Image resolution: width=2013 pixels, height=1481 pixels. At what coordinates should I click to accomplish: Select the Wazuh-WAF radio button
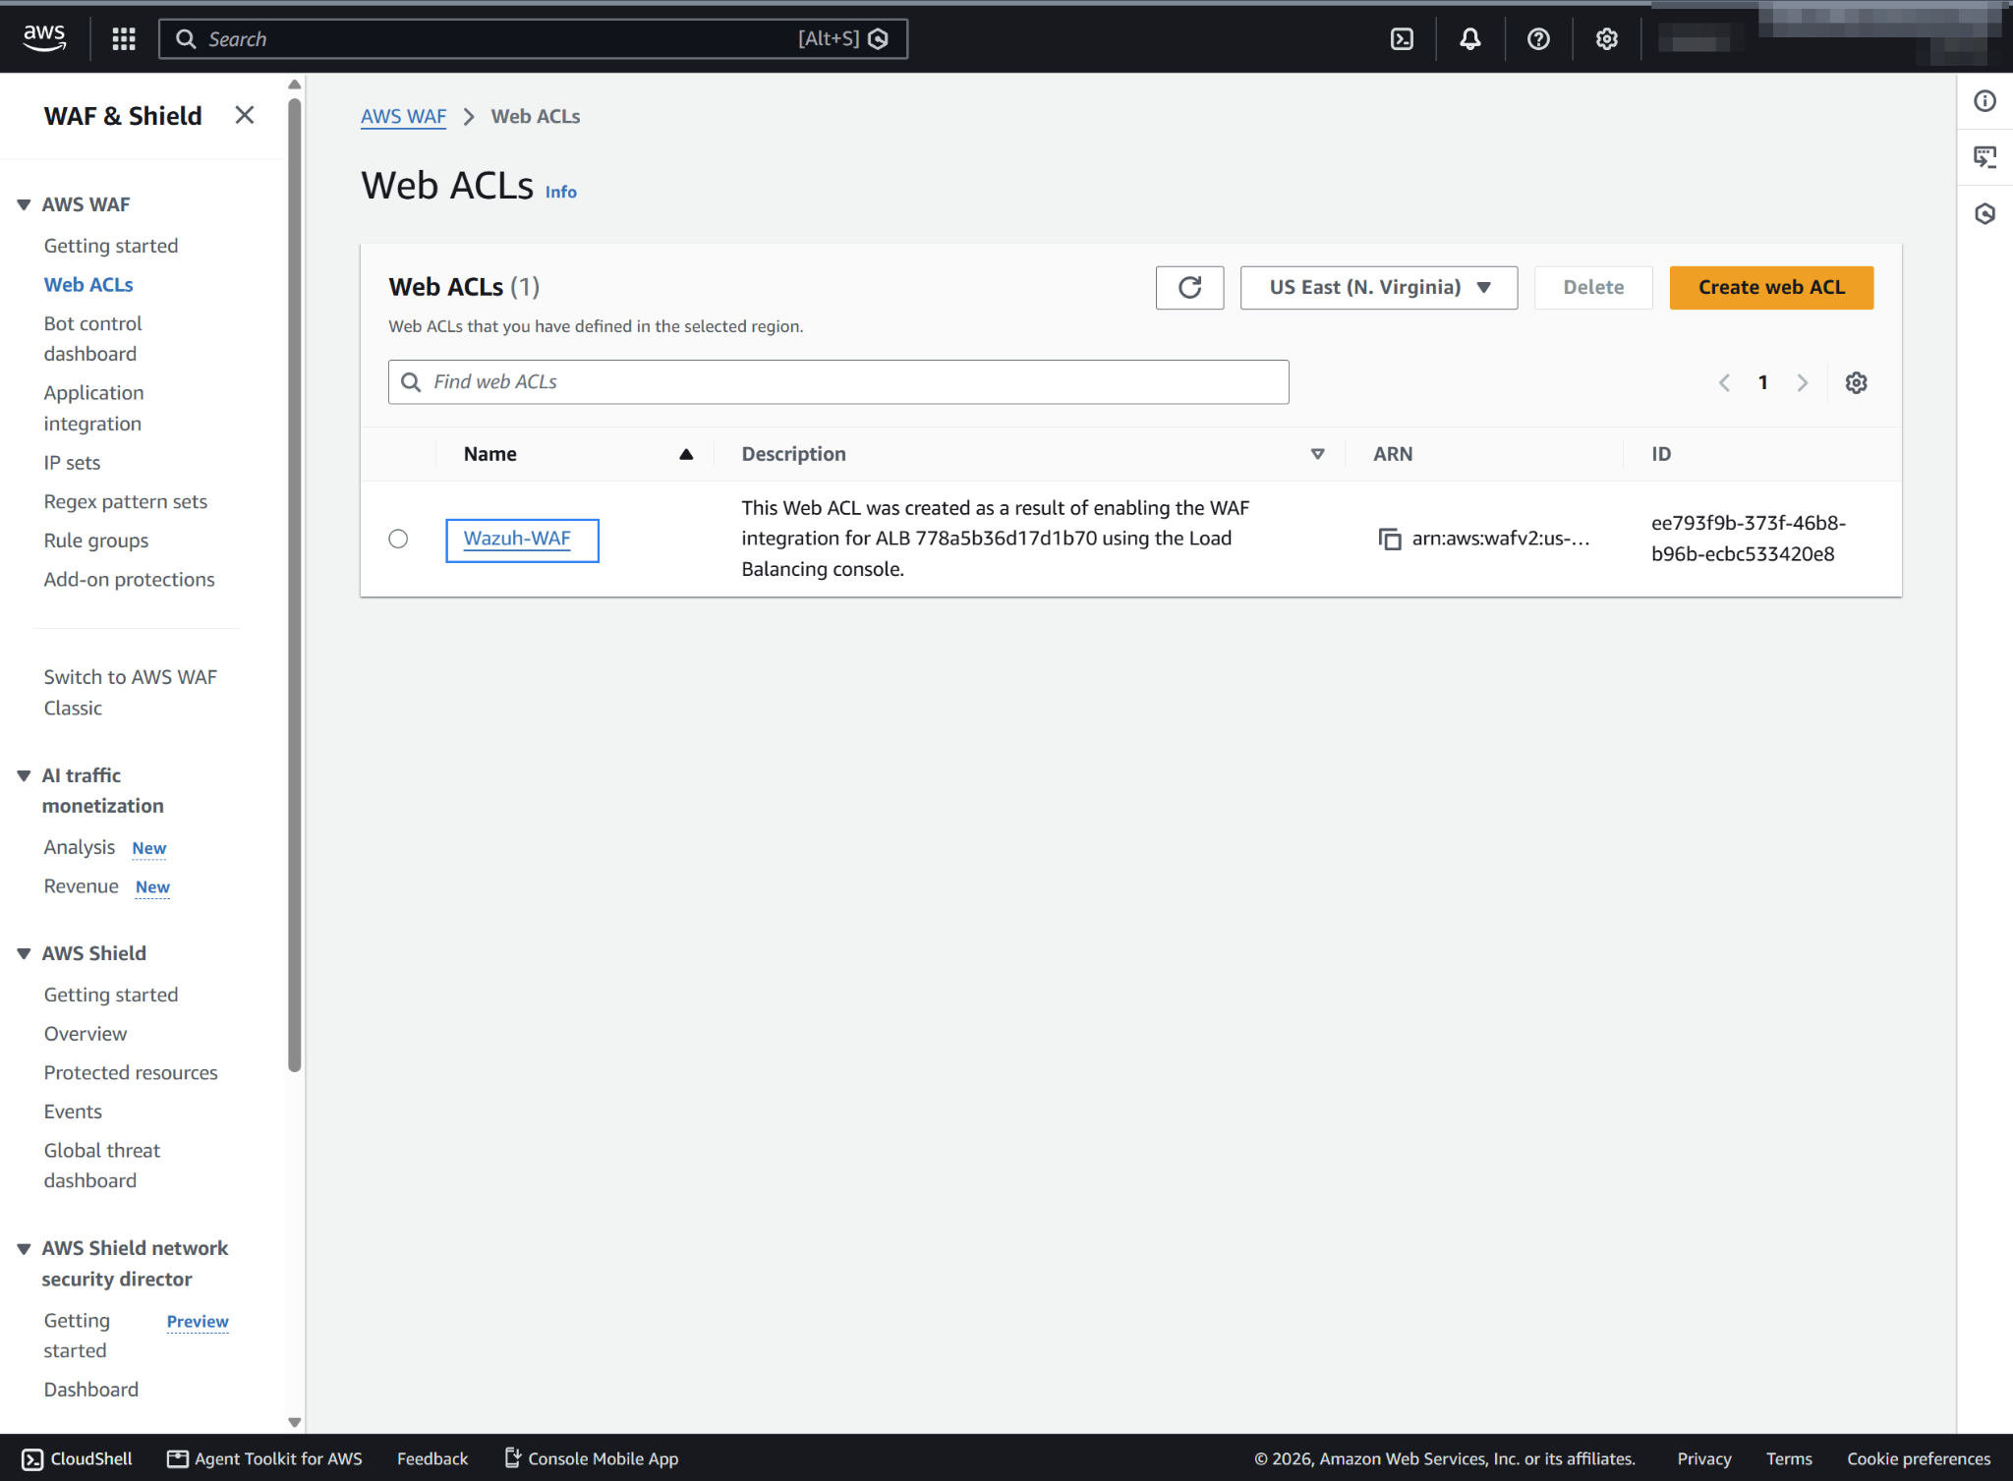tap(398, 539)
